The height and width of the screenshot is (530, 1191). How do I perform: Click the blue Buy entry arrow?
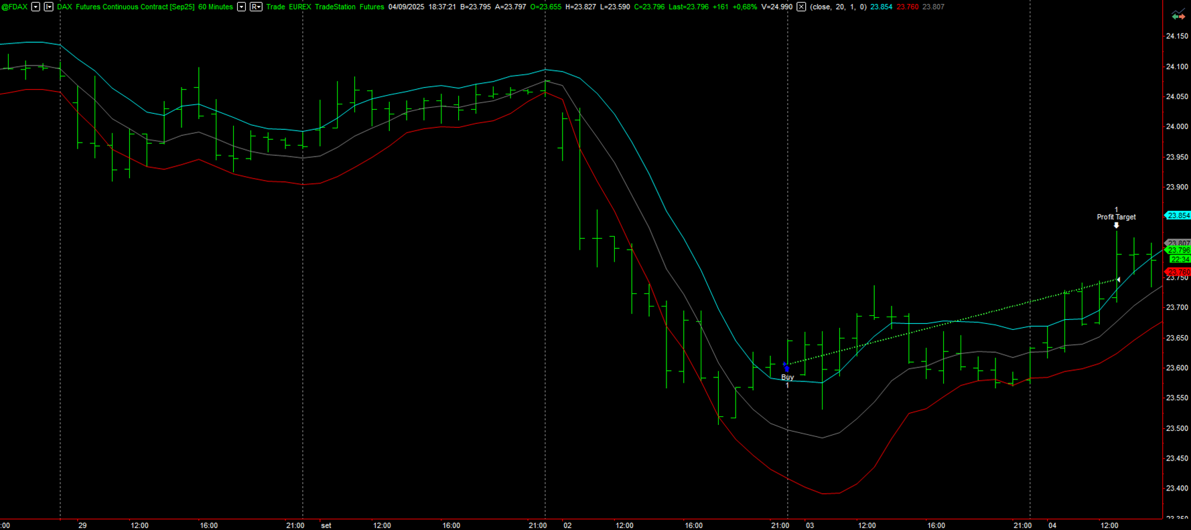point(786,367)
